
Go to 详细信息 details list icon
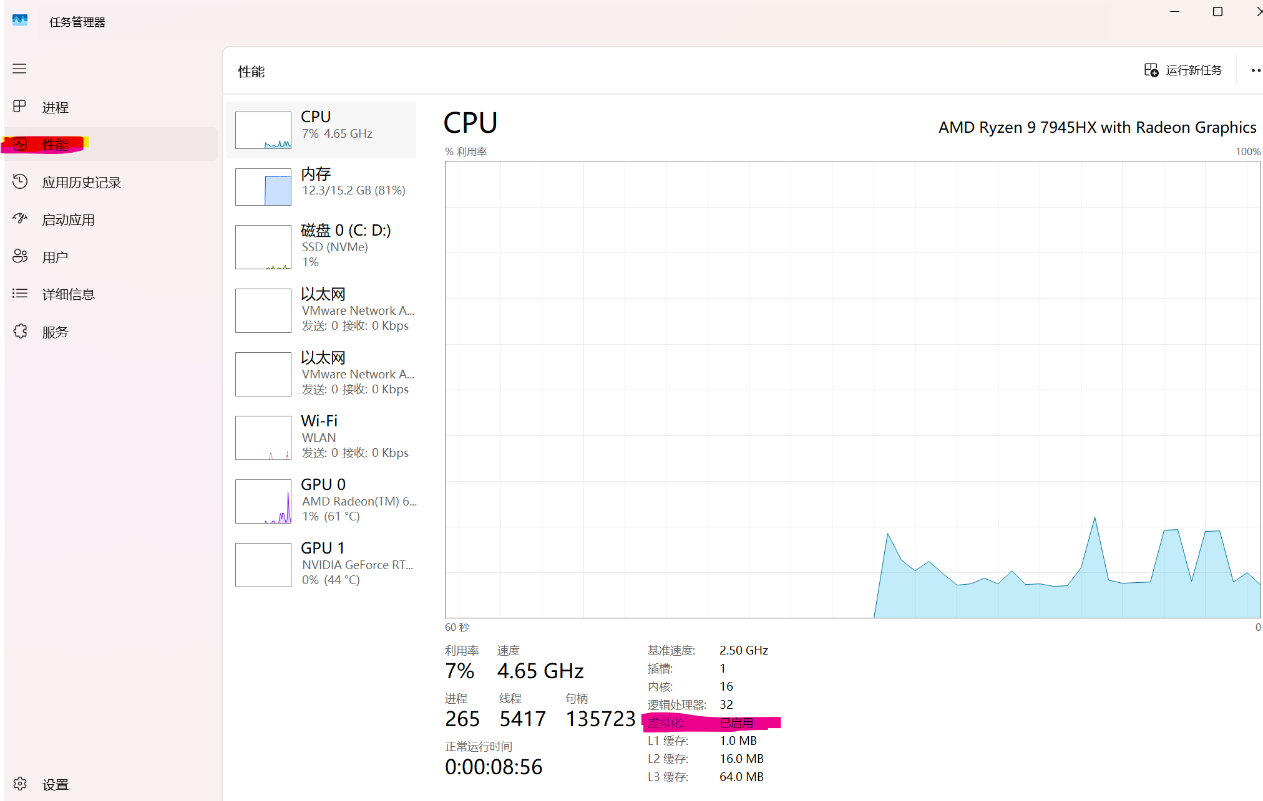19,294
